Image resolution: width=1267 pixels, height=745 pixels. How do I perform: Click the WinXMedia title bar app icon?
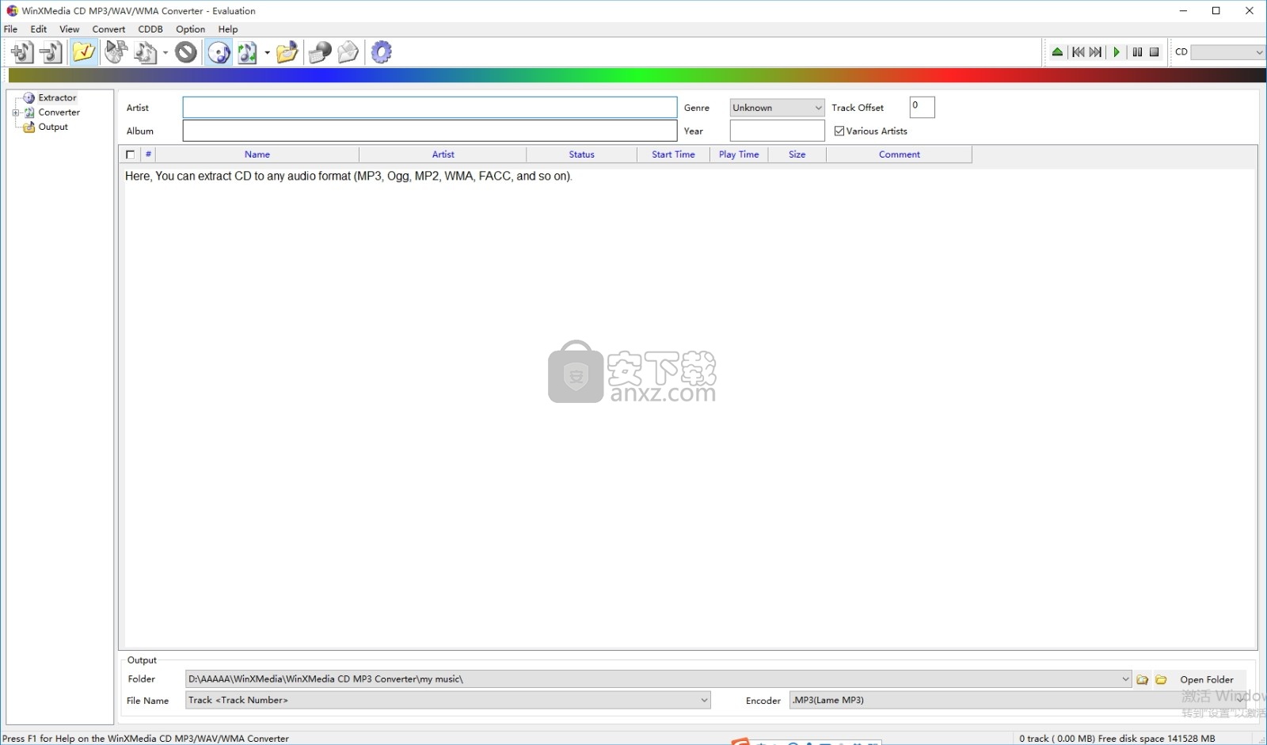[x=12, y=11]
